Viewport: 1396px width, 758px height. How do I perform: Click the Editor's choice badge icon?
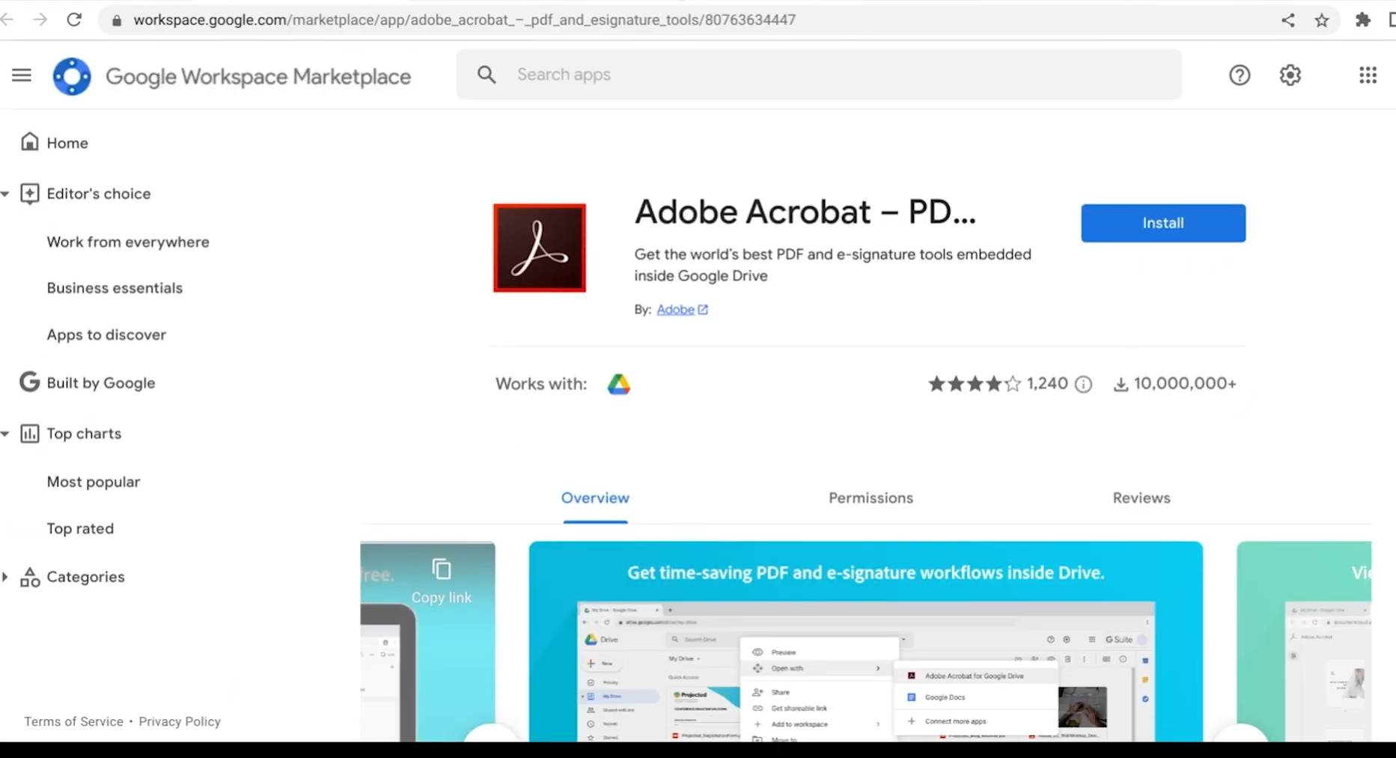(29, 194)
